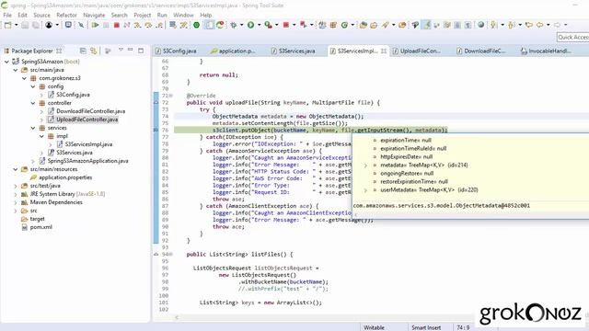Click the Step Into icon
Image resolution: width=589 pixels, height=331 pixels.
(x=137, y=25)
